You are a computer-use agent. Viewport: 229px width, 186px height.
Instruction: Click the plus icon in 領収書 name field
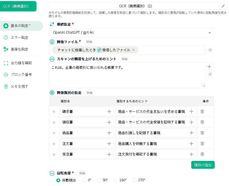[x=109, y=122]
